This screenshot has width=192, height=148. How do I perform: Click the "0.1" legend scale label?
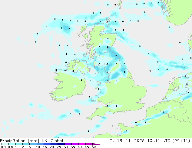coord(3,147)
